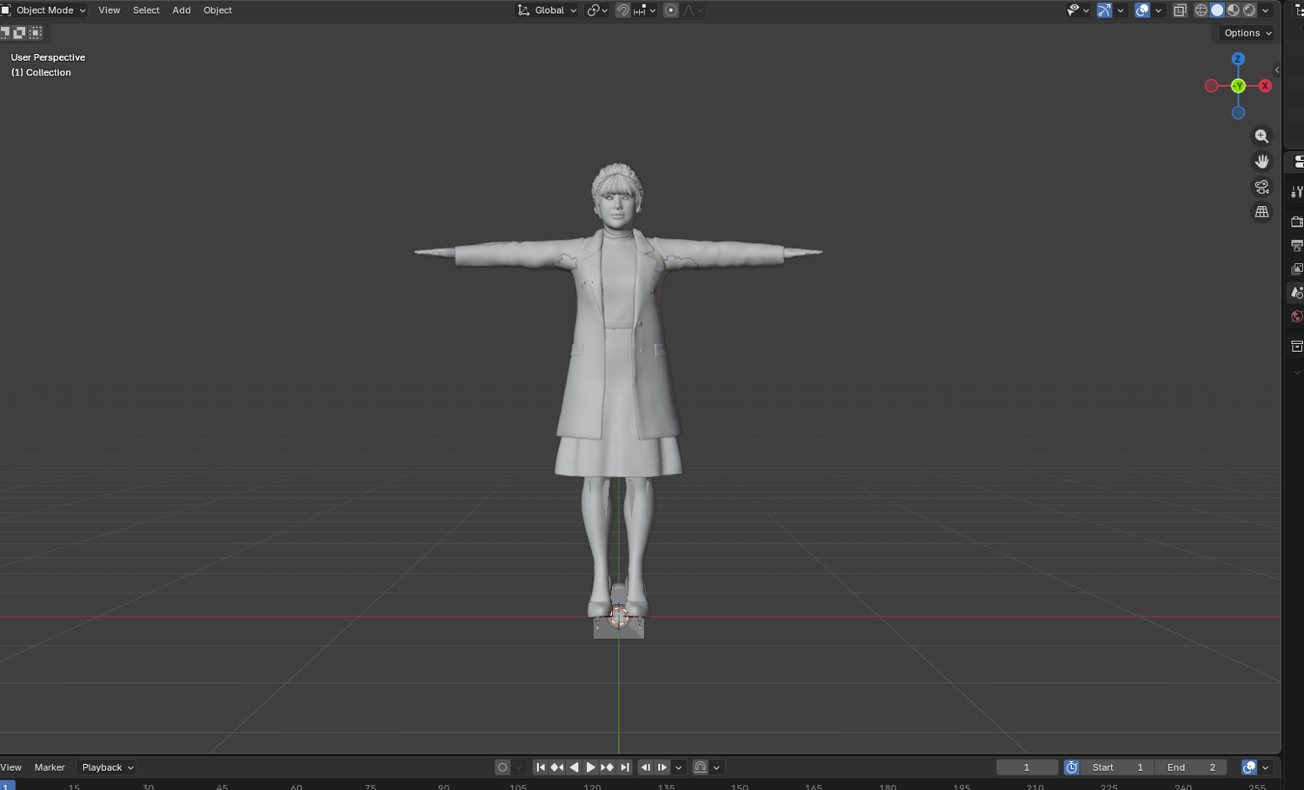The width and height of the screenshot is (1304, 790).
Task: Click the red X axis on the gizmo
Action: pyautogui.click(x=1265, y=86)
